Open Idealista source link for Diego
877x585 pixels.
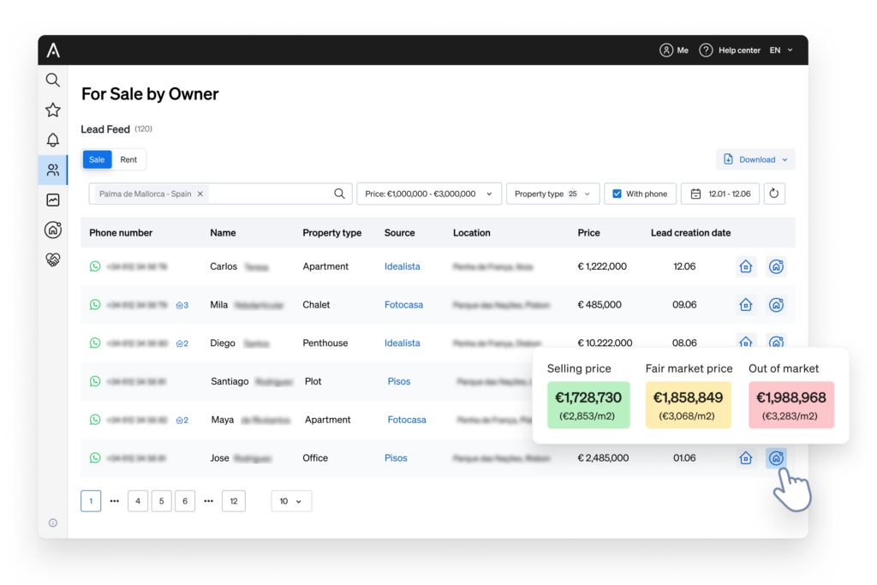coord(403,343)
